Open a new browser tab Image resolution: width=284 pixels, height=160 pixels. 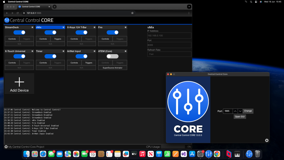point(55,7)
